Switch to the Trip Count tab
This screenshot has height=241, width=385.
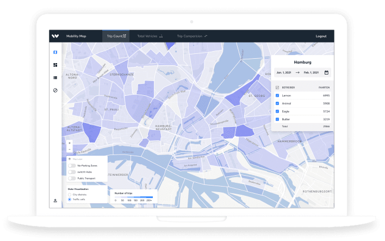coord(116,36)
